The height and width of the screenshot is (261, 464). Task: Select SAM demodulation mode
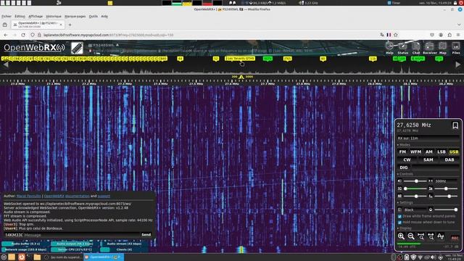[x=428, y=159]
